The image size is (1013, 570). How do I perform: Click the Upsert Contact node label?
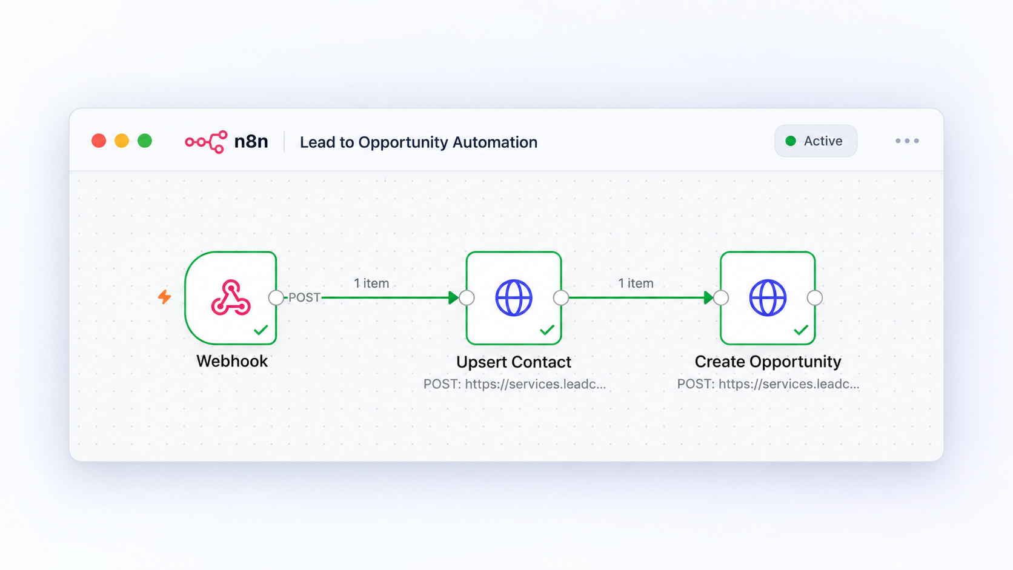tap(514, 362)
